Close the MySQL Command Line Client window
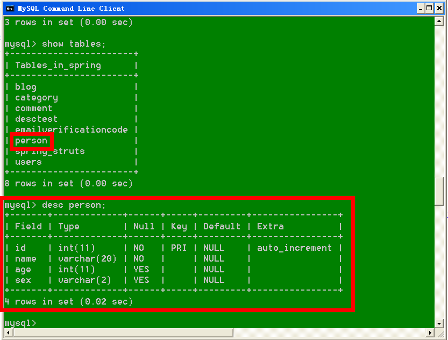Viewport: 448px width, 340px height. [x=439, y=8]
